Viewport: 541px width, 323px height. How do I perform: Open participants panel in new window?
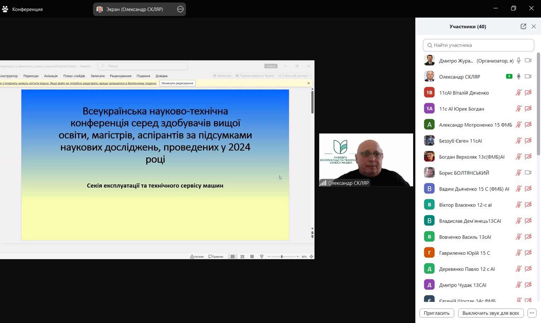[523, 26]
